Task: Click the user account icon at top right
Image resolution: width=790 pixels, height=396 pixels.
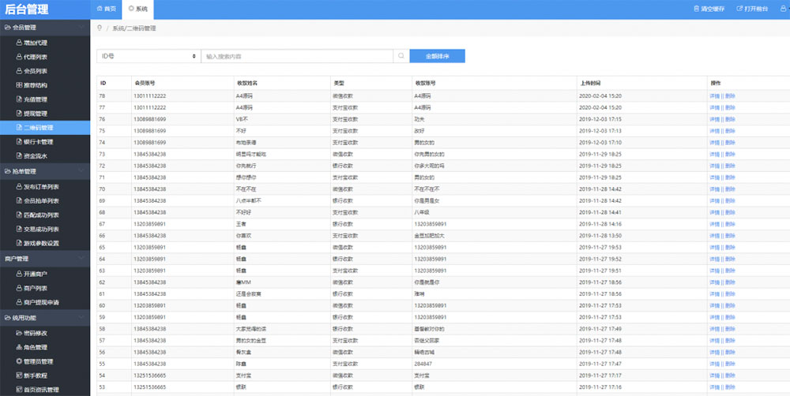Action: (x=782, y=9)
